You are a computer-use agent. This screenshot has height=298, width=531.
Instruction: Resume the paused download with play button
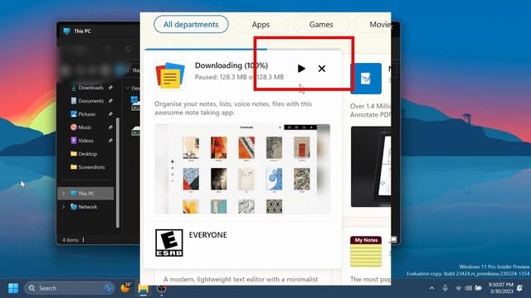click(301, 69)
